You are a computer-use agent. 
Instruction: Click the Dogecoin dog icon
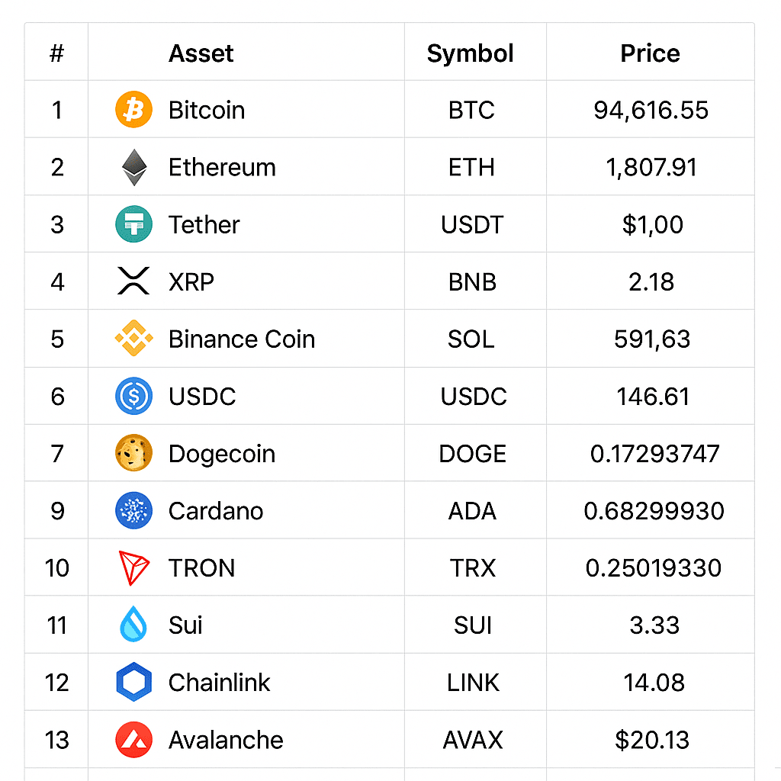[133, 454]
